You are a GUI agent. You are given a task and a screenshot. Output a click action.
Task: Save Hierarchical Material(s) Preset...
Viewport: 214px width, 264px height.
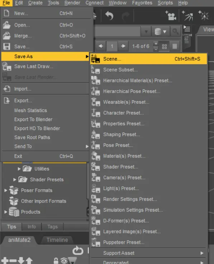point(149,80)
